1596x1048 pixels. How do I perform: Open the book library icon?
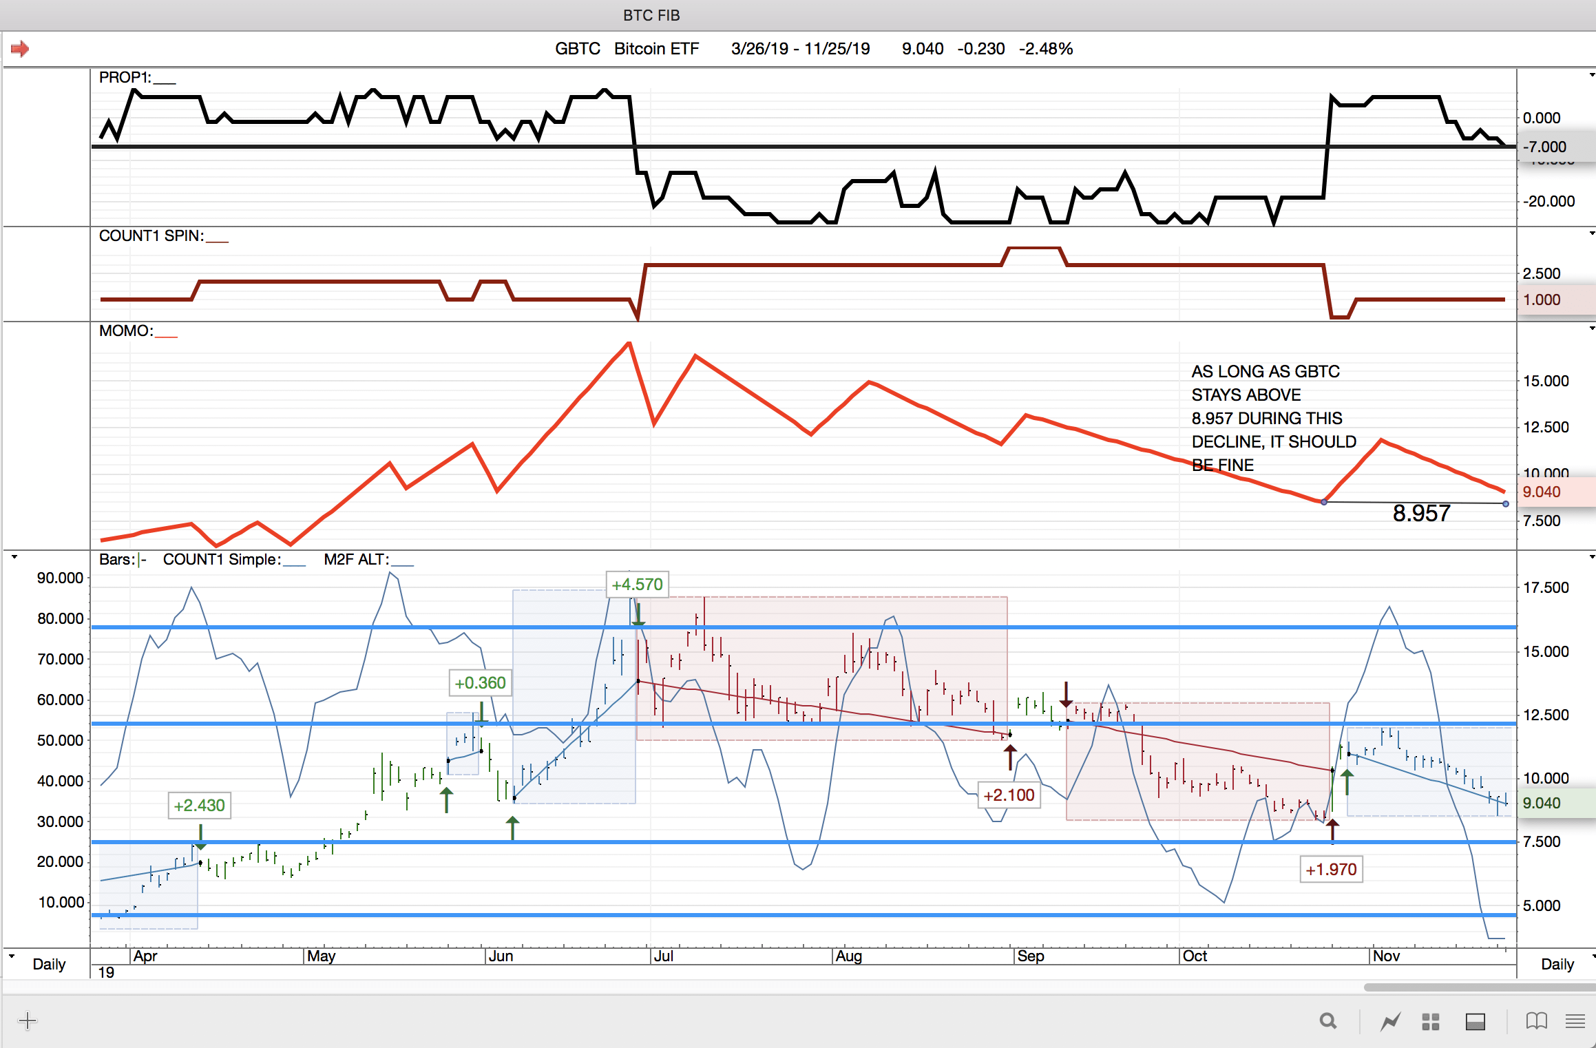click(x=1536, y=1020)
